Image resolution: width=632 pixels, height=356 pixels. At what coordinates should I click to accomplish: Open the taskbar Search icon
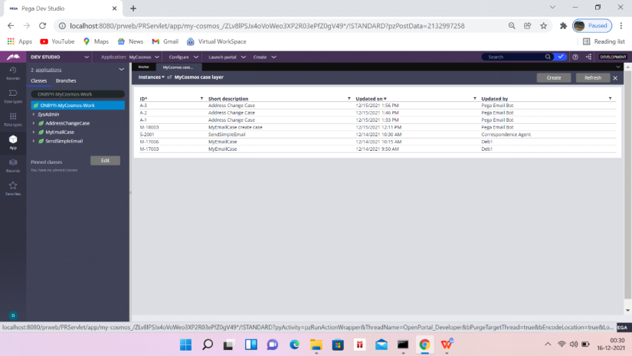coord(208,345)
